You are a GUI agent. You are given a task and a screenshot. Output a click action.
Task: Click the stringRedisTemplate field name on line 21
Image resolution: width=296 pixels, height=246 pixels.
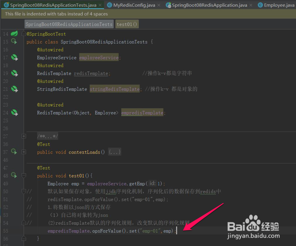pyautogui.click(x=115, y=89)
